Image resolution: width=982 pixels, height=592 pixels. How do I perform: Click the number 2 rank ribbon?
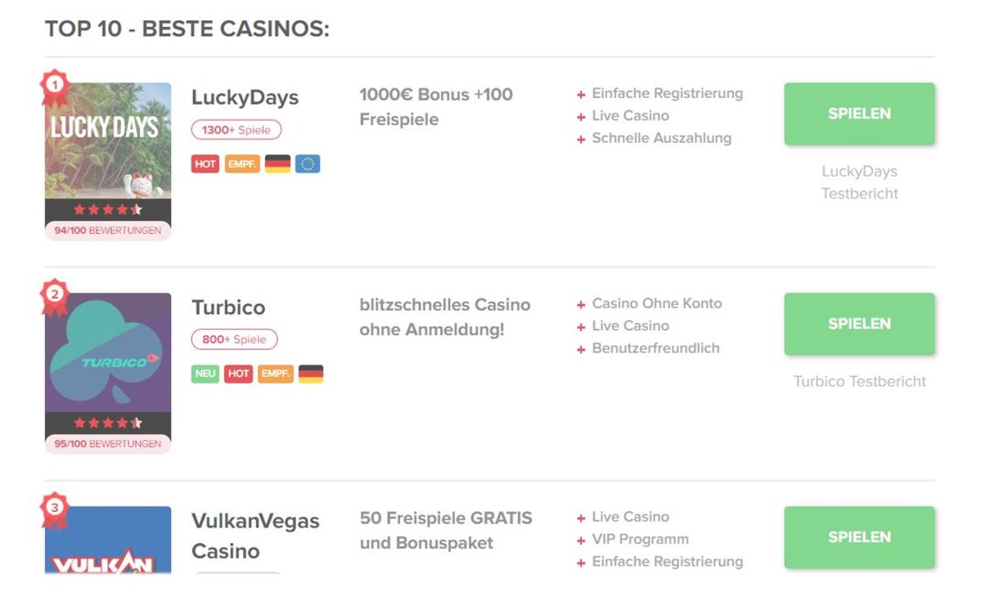point(54,295)
